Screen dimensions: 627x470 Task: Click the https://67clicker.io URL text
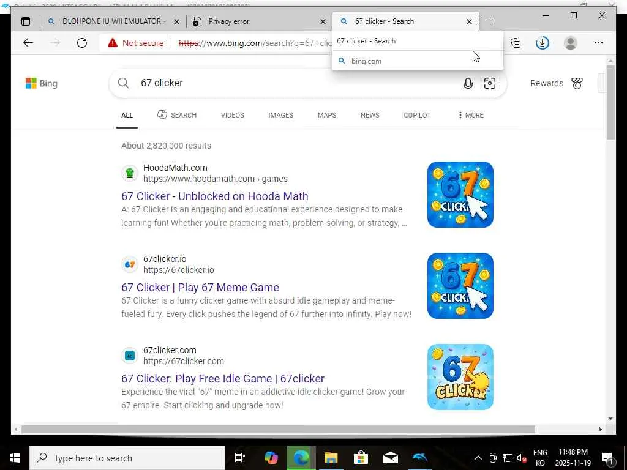(178, 270)
